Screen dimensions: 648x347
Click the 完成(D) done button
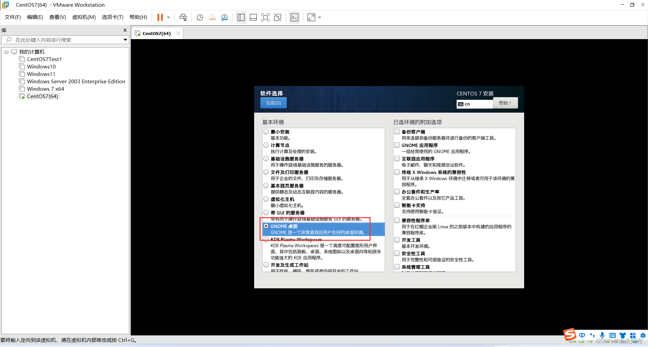tap(273, 103)
